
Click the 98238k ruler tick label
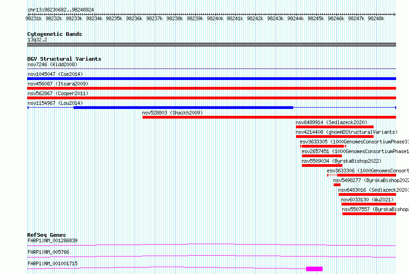[x=175, y=18]
